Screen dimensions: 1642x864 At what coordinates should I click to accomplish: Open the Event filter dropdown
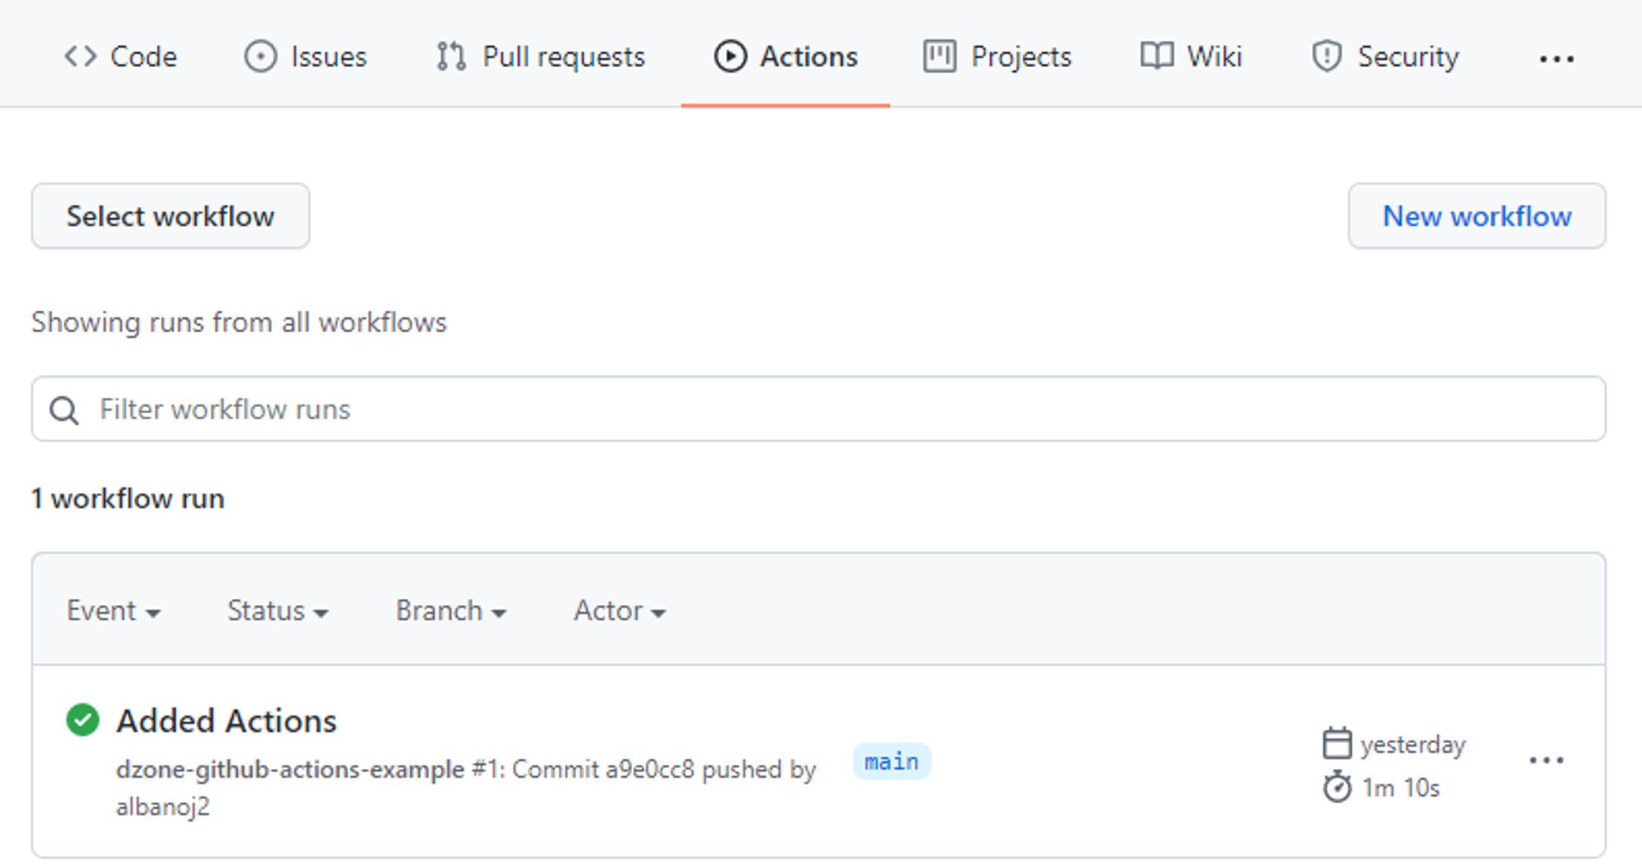pyautogui.click(x=113, y=610)
